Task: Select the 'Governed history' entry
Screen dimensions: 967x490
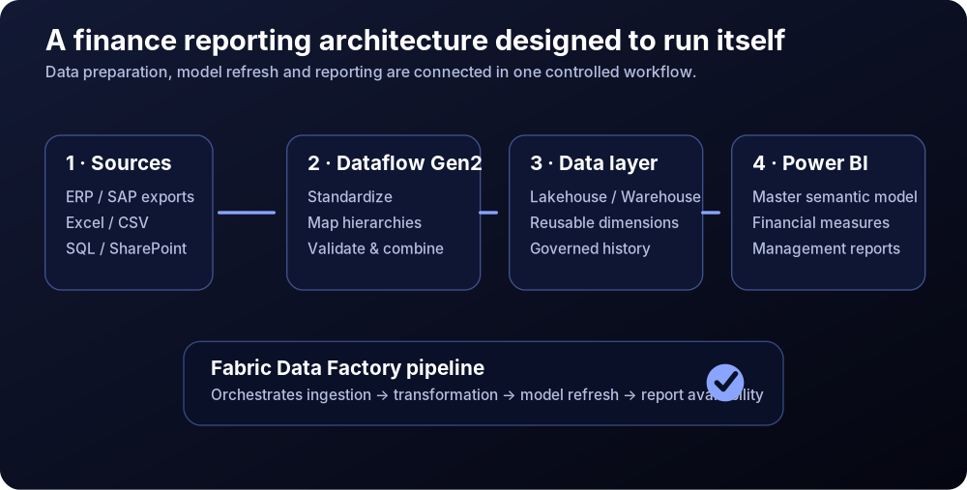Action: pyautogui.click(x=590, y=248)
